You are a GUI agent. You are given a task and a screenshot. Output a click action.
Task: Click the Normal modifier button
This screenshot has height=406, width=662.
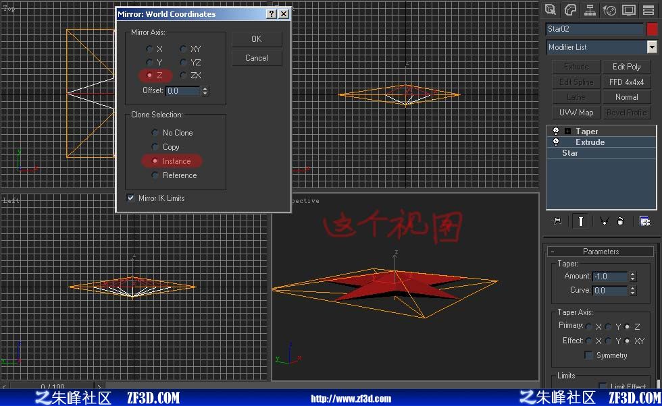coord(627,97)
